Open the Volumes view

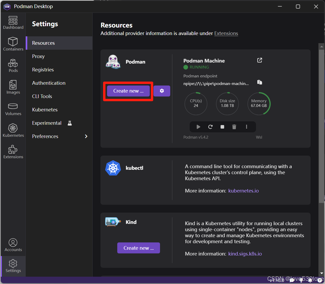coord(13,109)
